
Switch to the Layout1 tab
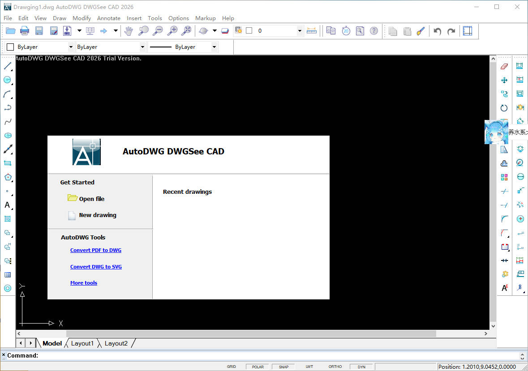coord(82,343)
